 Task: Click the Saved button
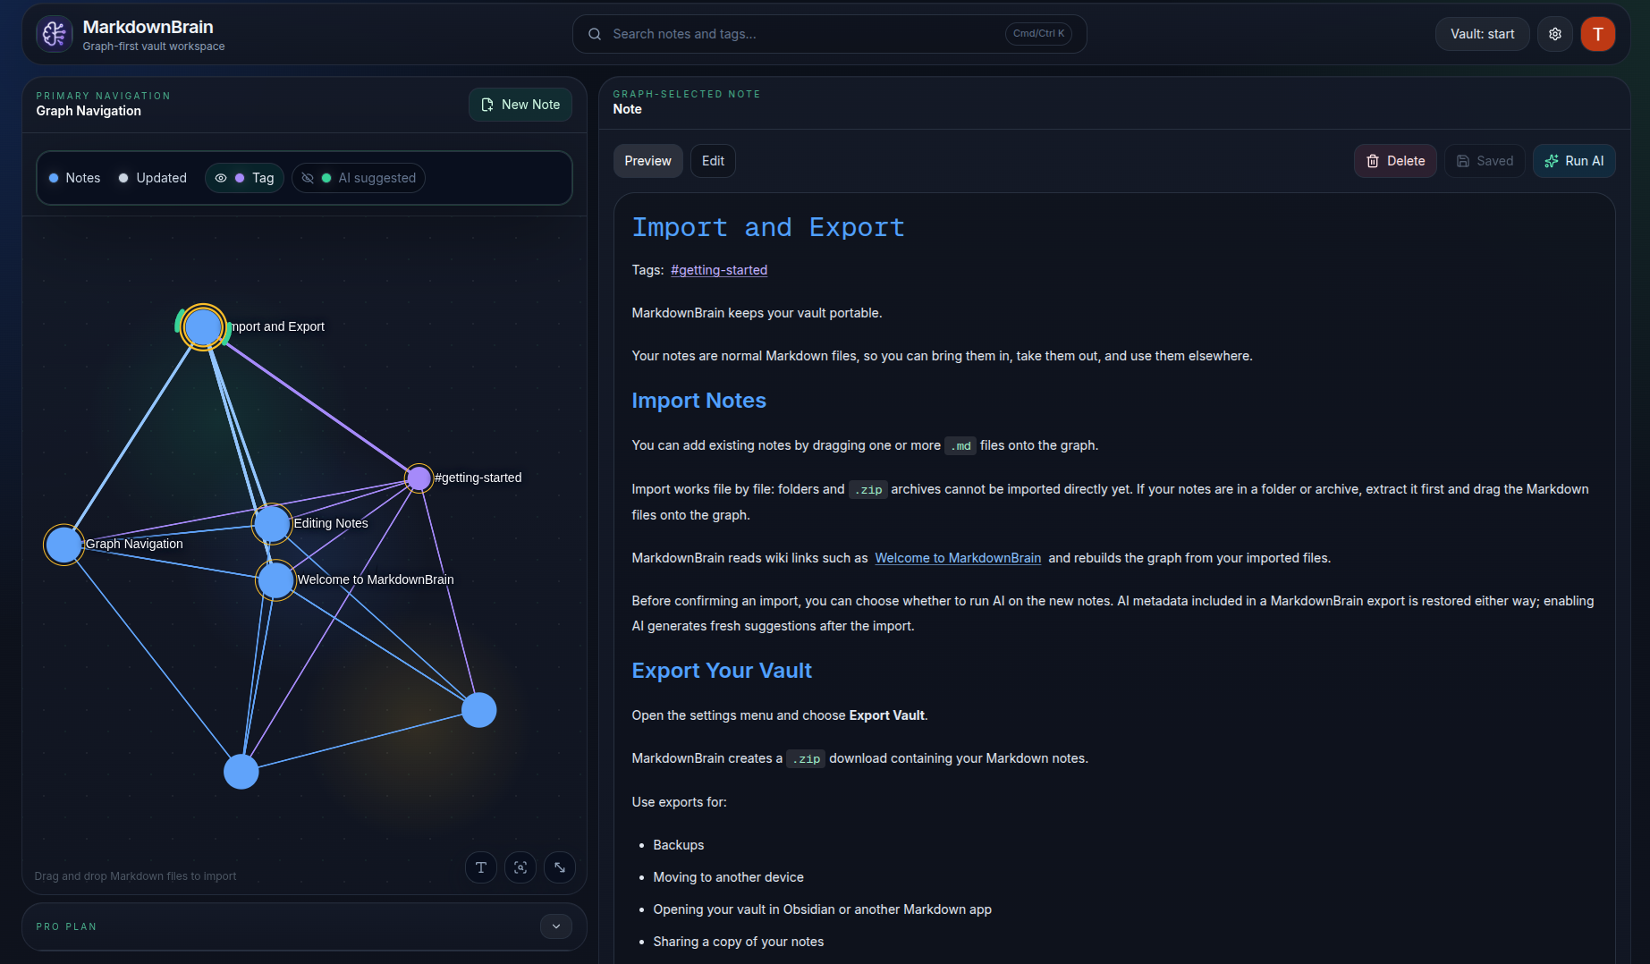coord(1485,161)
